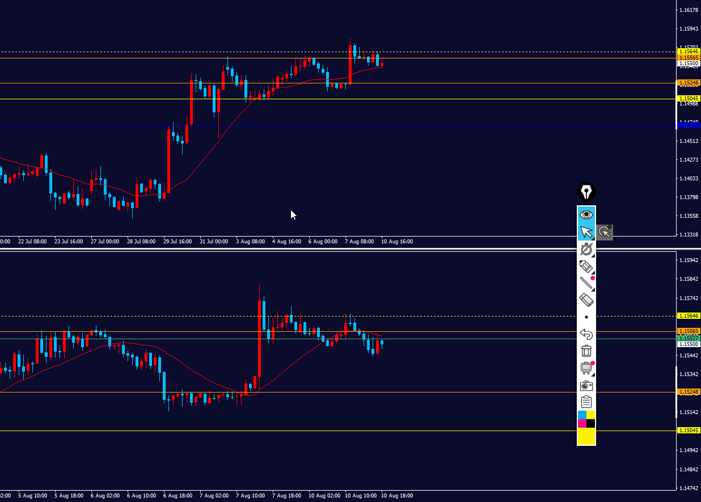Image resolution: width=701 pixels, height=502 pixels.
Task: Click the 1.15248 orange price label, upper chart
Action: pyautogui.click(x=689, y=83)
